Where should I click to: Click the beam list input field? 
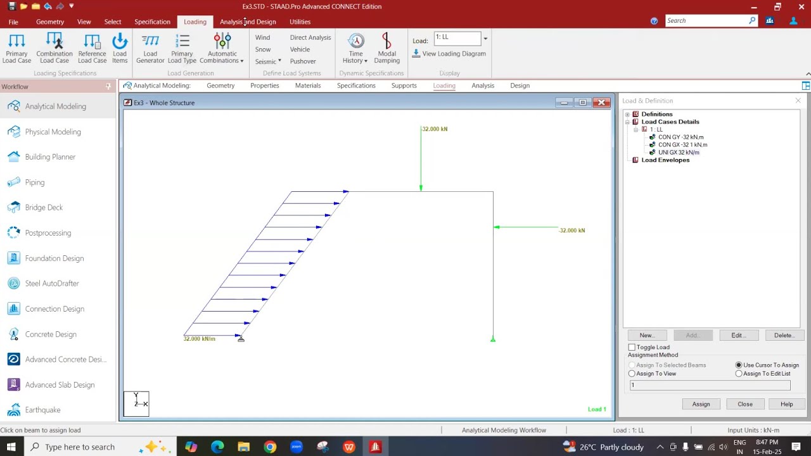pos(710,385)
